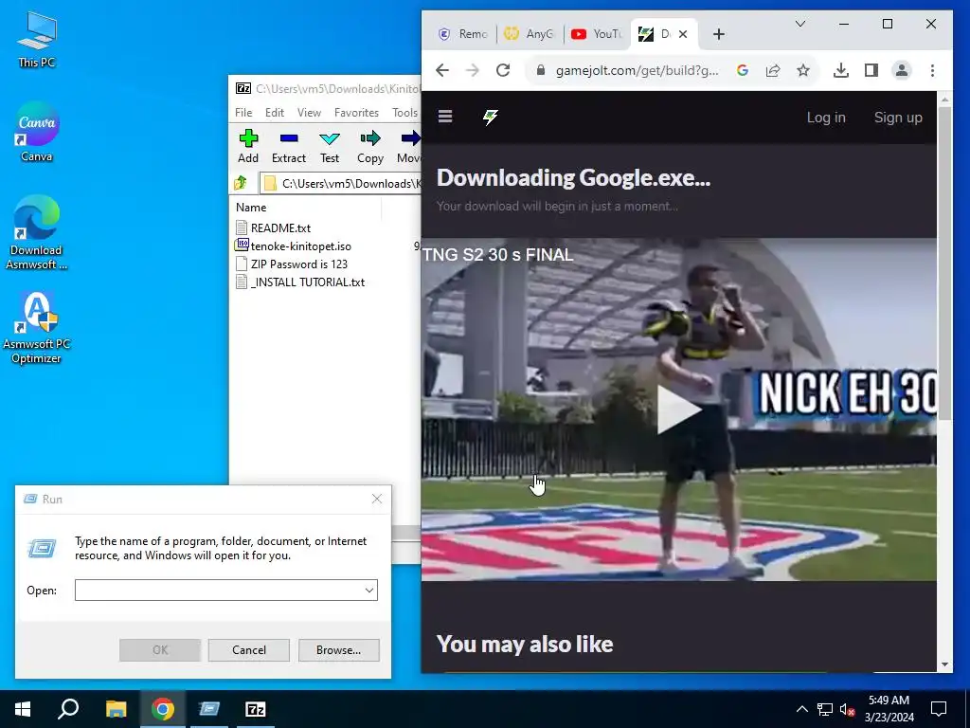Select README.txt in the 7-Zip list
The width and height of the screenshot is (970, 728).
pyautogui.click(x=273, y=227)
